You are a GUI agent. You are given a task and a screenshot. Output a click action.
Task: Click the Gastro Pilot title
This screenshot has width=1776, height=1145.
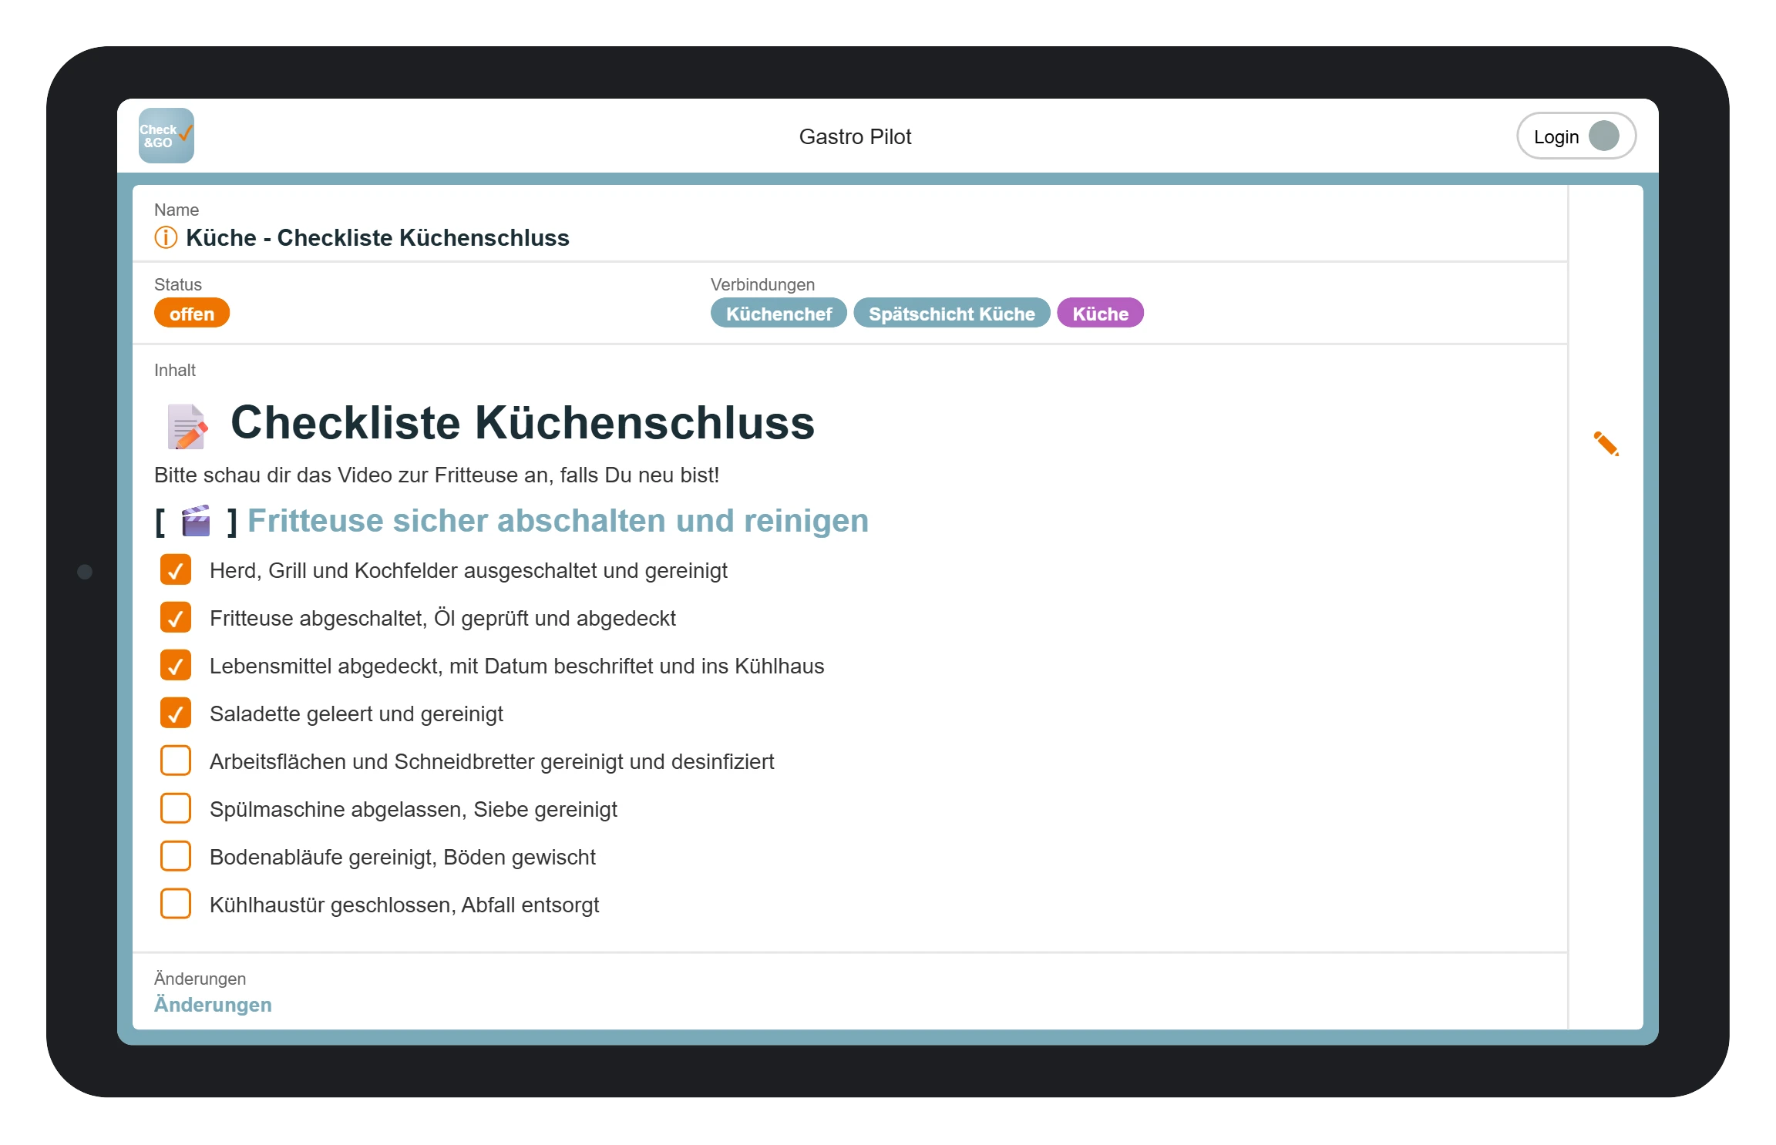855,137
